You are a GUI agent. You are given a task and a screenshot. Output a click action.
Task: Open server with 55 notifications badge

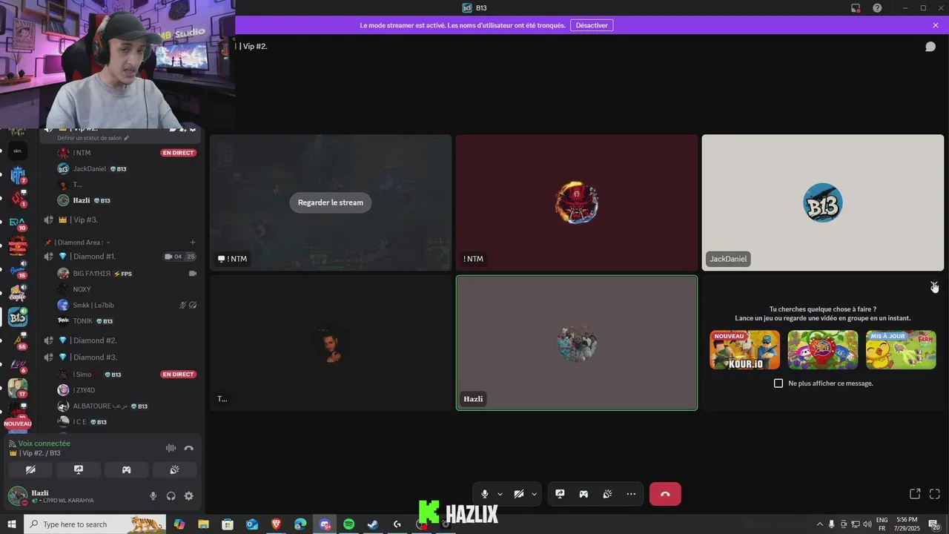(18, 340)
